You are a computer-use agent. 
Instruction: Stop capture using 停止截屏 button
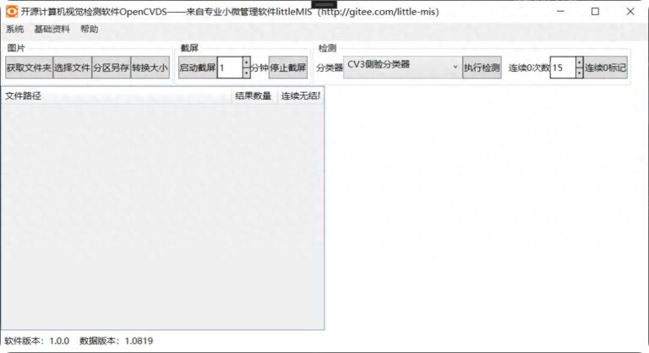click(288, 68)
